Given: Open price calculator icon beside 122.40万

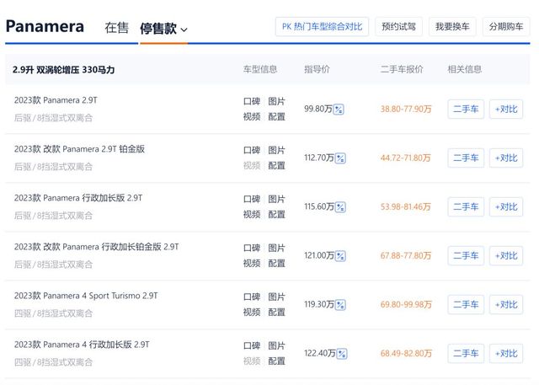Looking at the screenshot, I should click(x=342, y=353).
